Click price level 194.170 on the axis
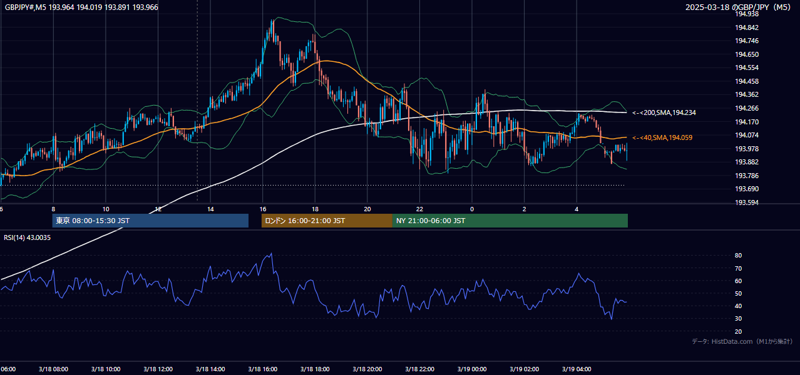 746,122
